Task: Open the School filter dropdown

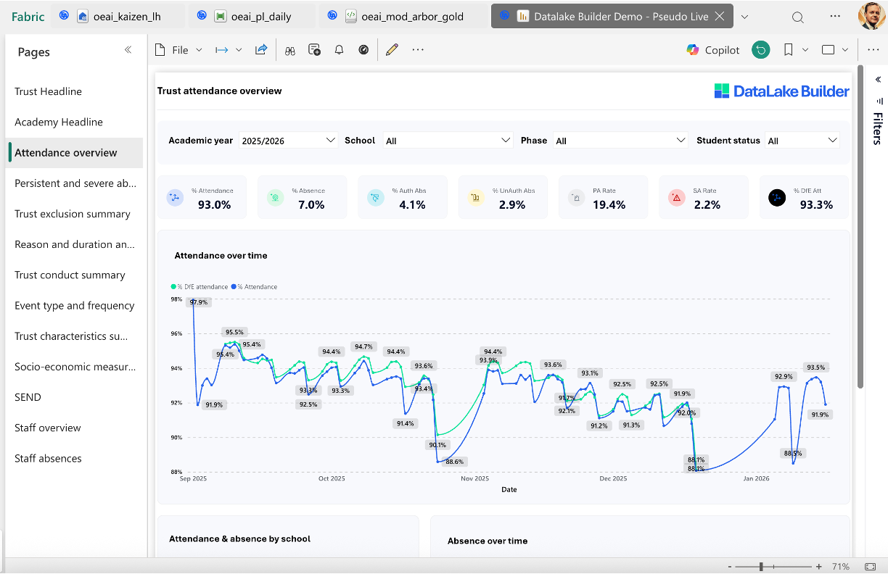Action: [506, 140]
